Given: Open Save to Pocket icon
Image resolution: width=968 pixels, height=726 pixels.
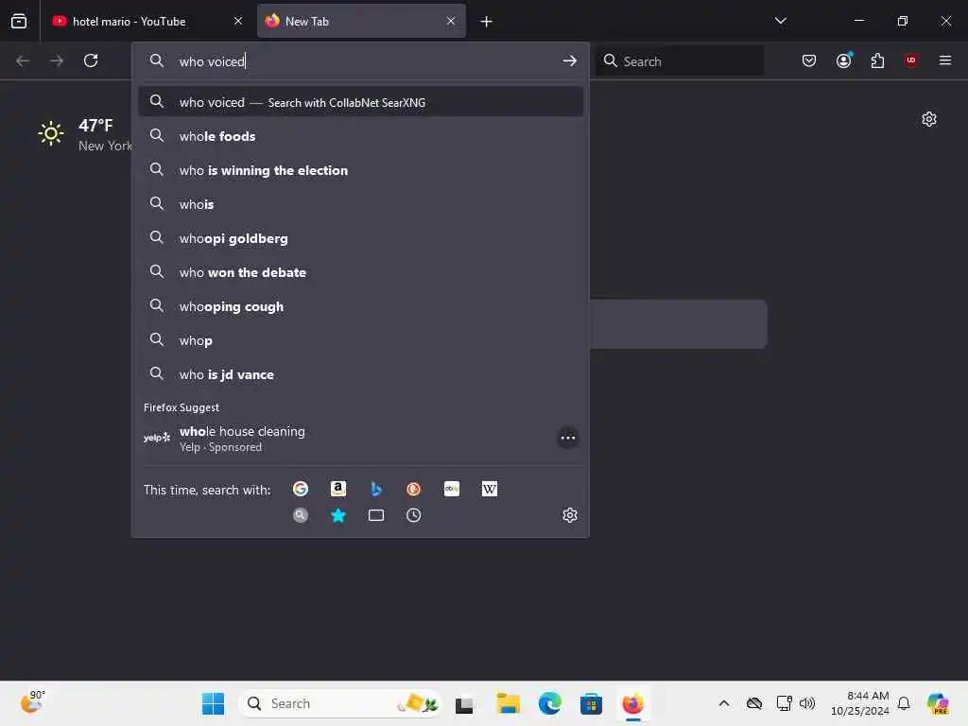Looking at the screenshot, I should 809,60.
